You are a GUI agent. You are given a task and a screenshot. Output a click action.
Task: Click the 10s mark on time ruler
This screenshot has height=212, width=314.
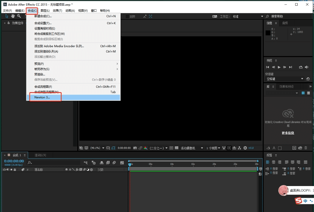[x=172, y=164]
